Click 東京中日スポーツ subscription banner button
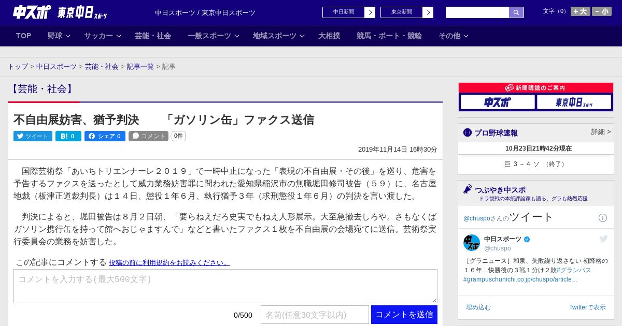The image size is (622, 326). (574, 102)
